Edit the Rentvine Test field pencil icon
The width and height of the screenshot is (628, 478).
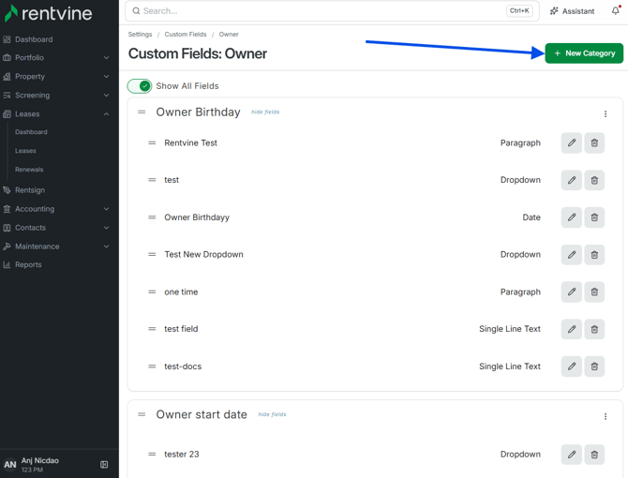(x=571, y=142)
